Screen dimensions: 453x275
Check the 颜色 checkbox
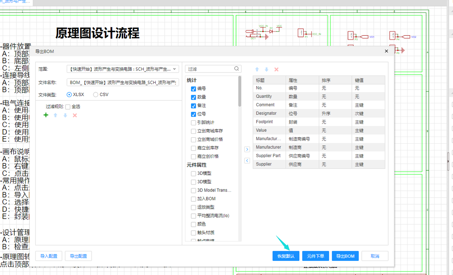click(x=194, y=224)
